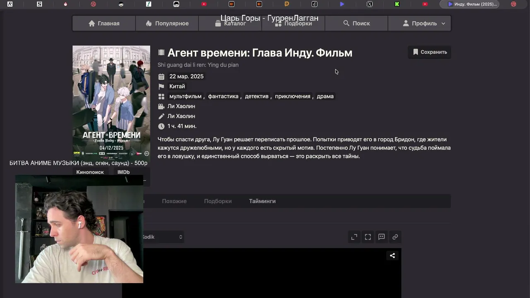Open the Кинопоиск rating link

(x=90, y=172)
